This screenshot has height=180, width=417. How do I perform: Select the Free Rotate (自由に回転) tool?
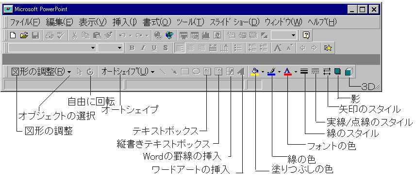point(90,72)
